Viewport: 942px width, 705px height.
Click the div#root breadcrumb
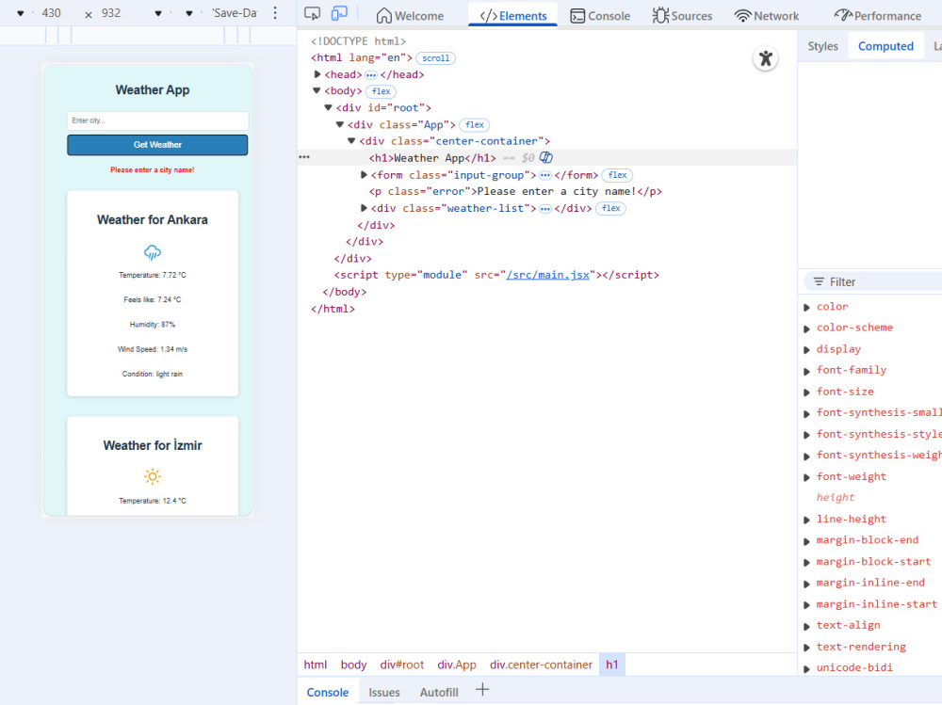pyautogui.click(x=402, y=665)
